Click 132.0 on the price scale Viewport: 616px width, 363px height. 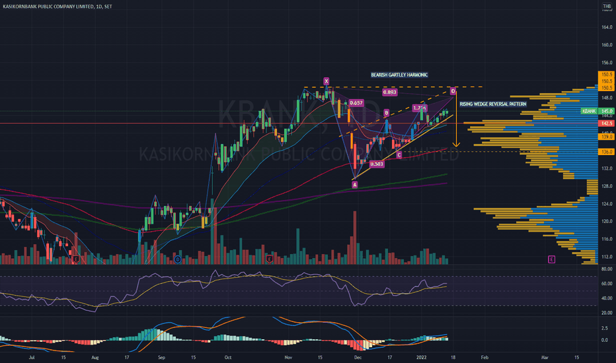(607, 168)
